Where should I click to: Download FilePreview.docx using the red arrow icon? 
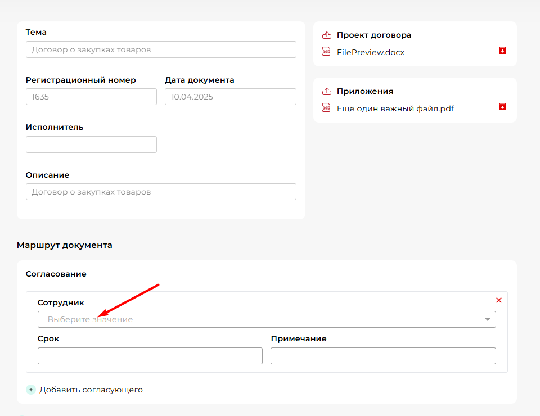pos(502,51)
